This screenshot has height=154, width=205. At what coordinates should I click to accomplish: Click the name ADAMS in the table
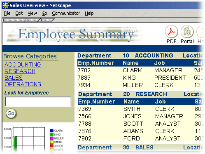133,131
